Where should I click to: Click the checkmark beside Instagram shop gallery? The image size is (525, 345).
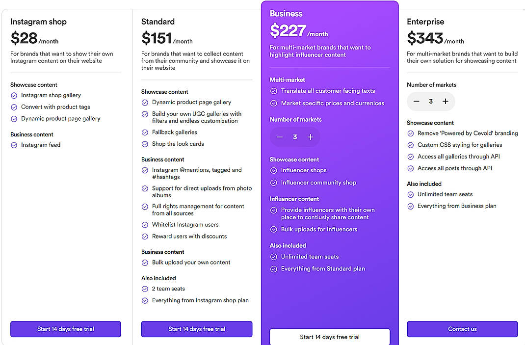[x=14, y=95]
